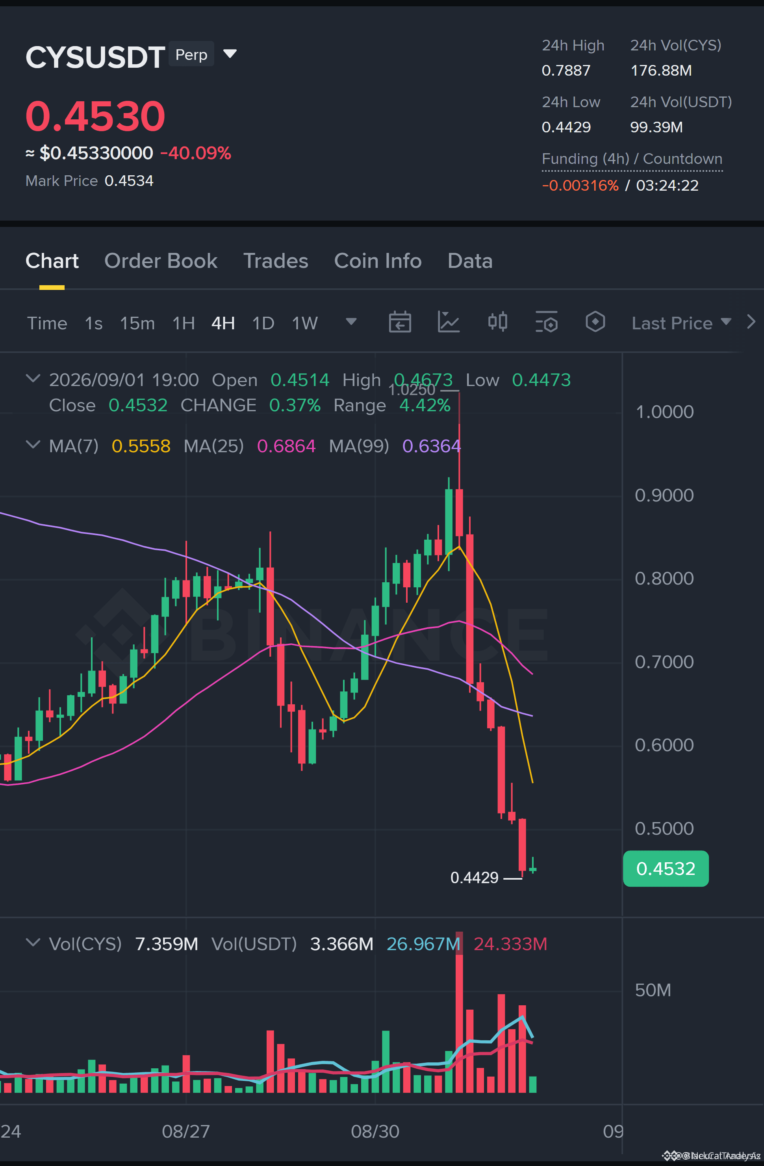Select the 15m interval
The width and height of the screenshot is (764, 1166).
(x=137, y=323)
